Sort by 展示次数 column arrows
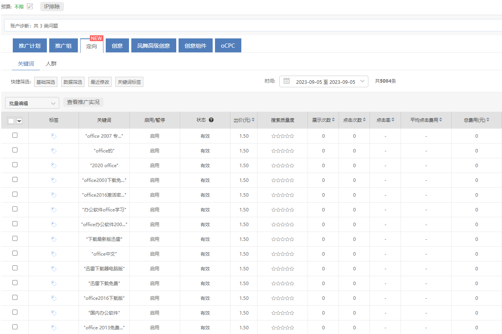The width and height of the screenshot is (502, 334). pyautogui.click(x=333, y=120)
